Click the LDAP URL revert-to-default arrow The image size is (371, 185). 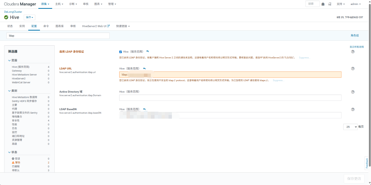click(x=144, y=69)
